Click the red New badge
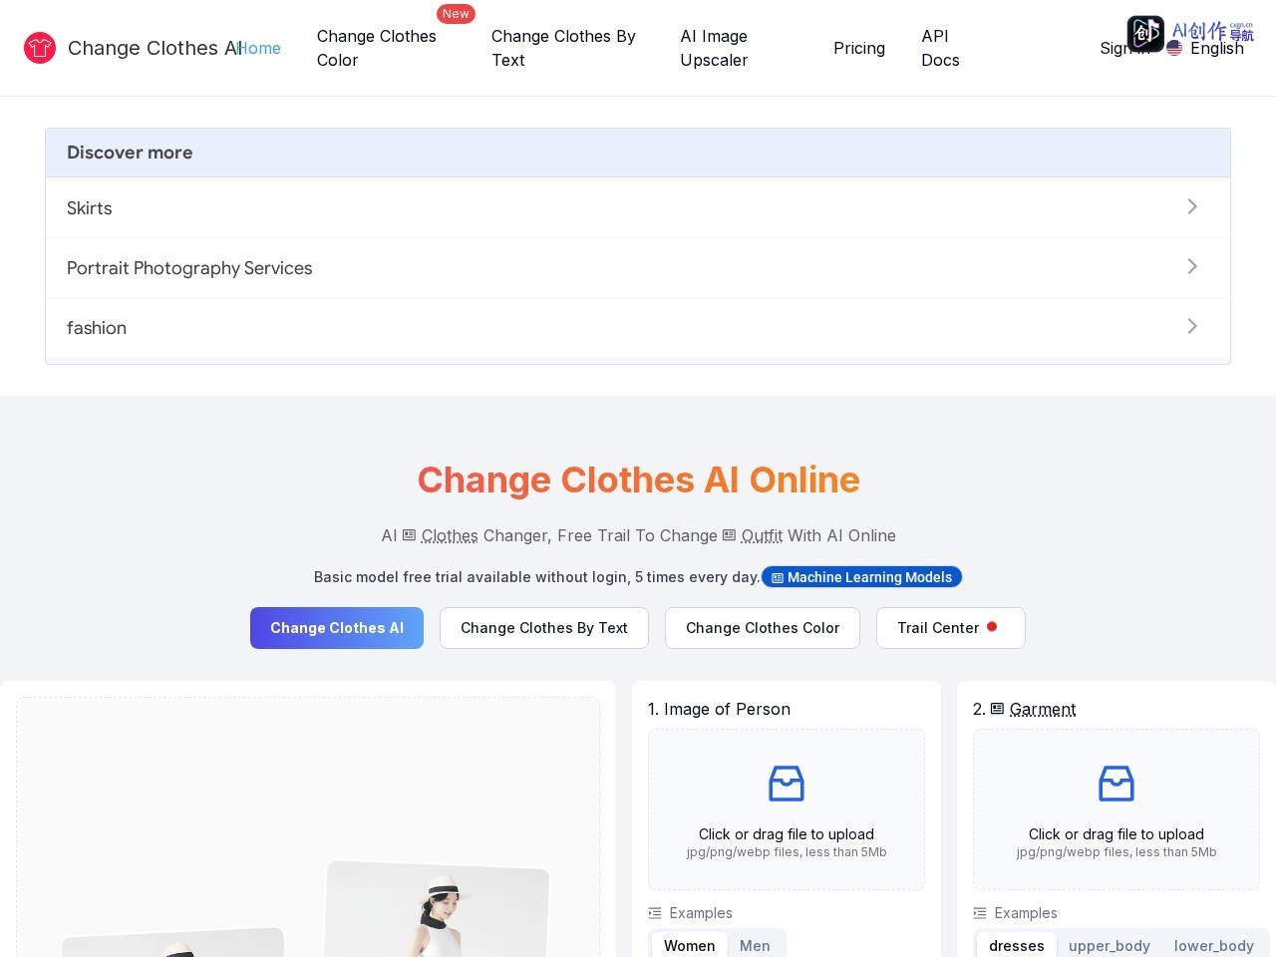 point(456,14)
